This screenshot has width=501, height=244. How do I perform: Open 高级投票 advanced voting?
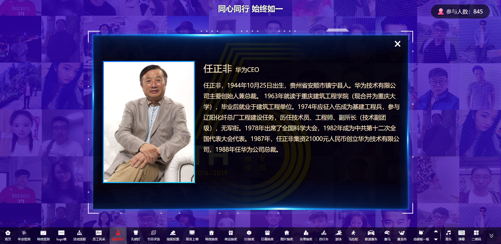coord(173,235)
